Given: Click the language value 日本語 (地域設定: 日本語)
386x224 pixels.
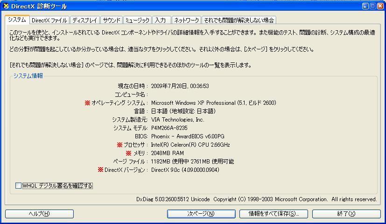Looking at the screenshot, I should click(x=183, y=111).
